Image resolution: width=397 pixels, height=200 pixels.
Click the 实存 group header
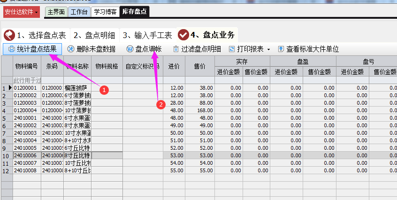[x=242, y=62]
